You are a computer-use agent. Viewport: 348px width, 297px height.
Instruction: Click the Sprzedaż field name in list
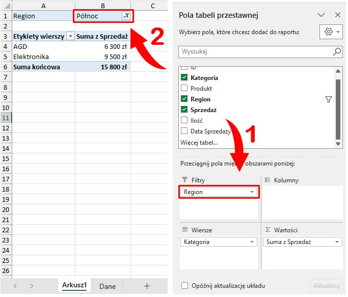tap(203, 110)
